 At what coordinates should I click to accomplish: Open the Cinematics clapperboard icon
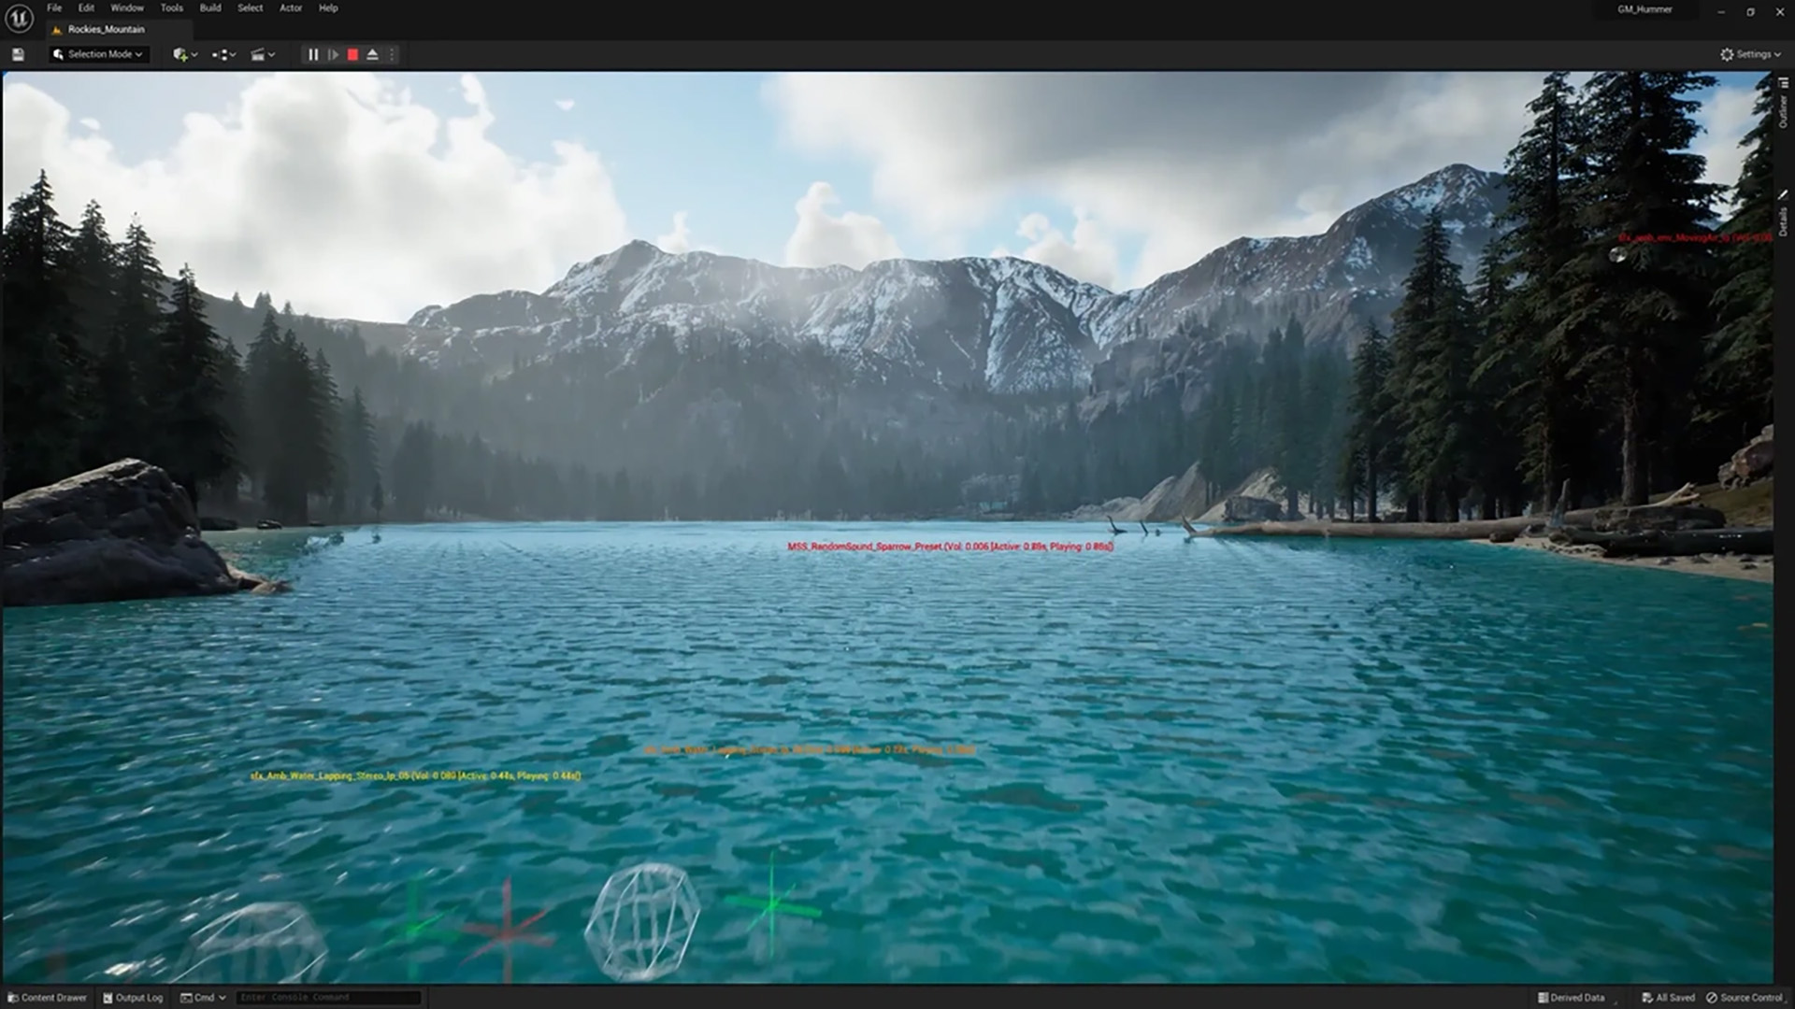(x=260, y=54)
